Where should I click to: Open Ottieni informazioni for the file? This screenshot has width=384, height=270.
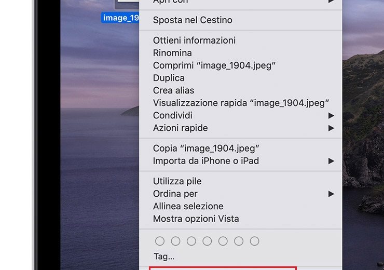click(x=194, y=40)
